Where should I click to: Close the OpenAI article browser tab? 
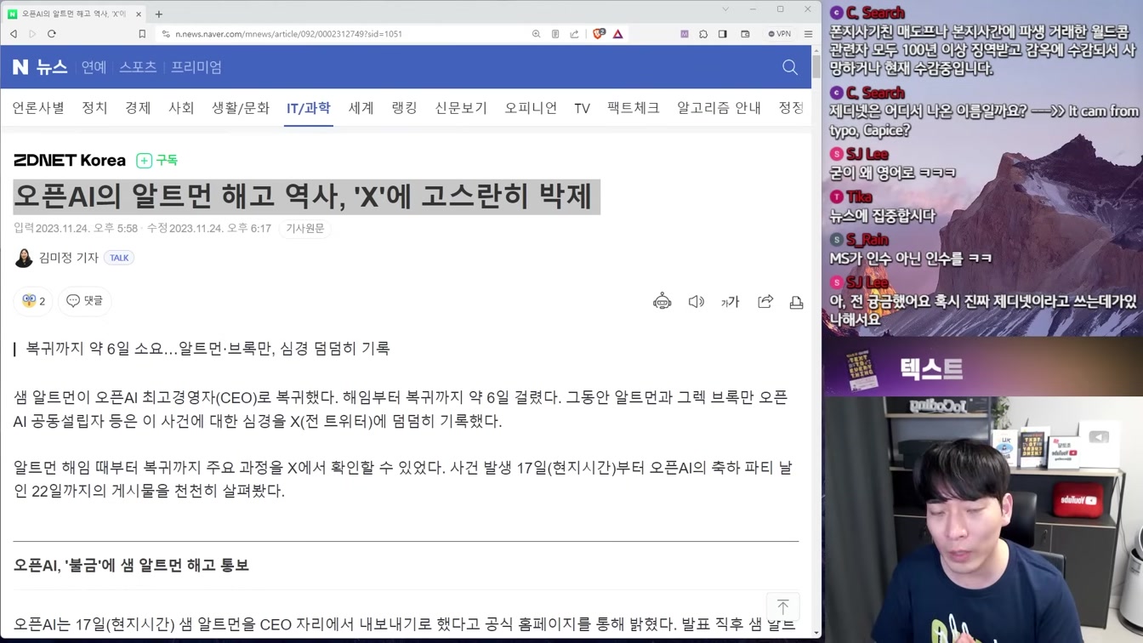coord(139,14)
